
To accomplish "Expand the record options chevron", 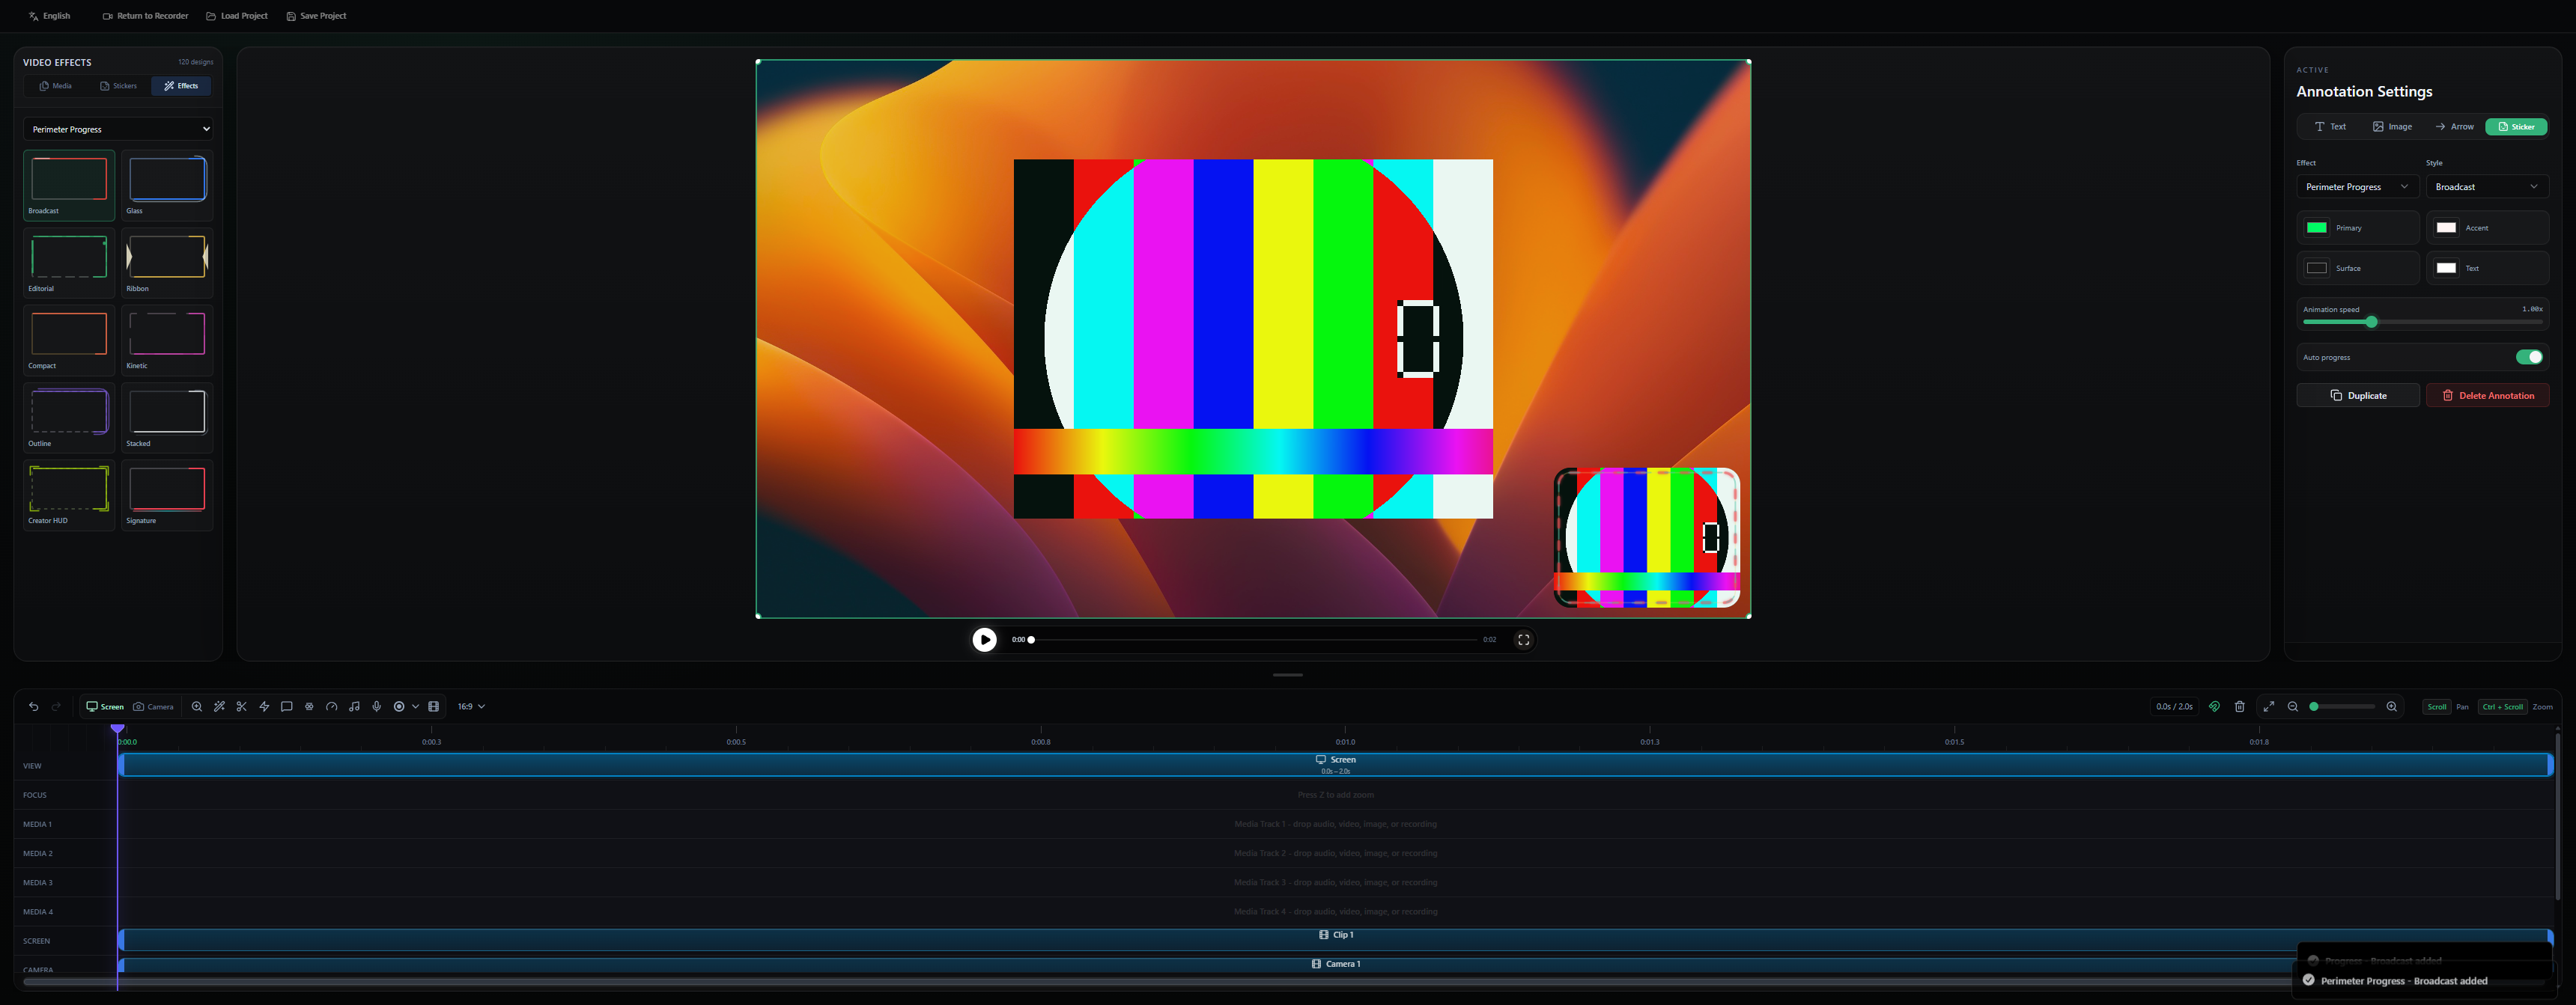I will [415, 706].
